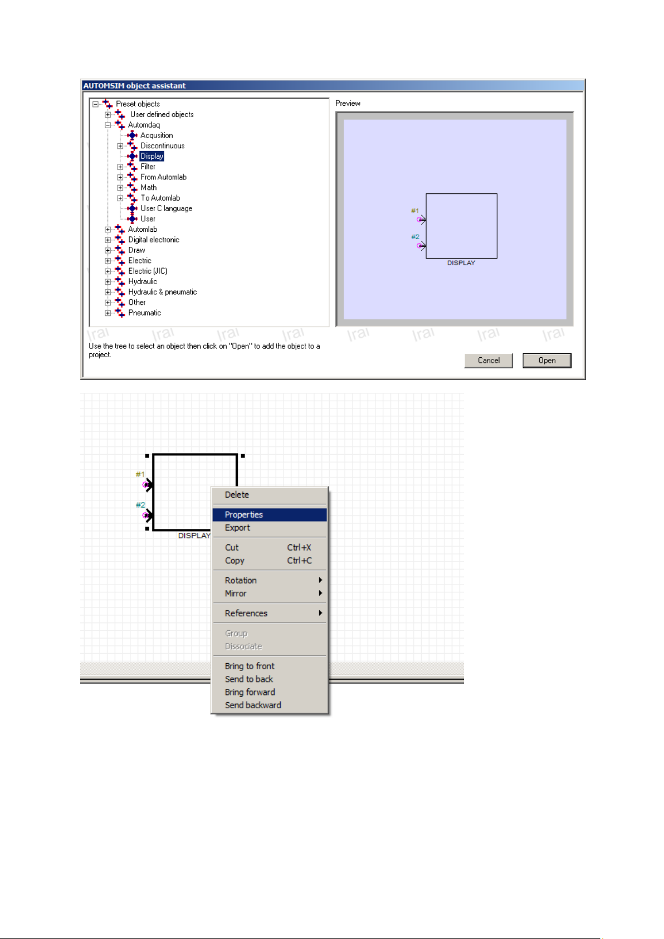Expand the Discontinuous node
This screenshot has height=939, width=664.
[x=120, y=146]
